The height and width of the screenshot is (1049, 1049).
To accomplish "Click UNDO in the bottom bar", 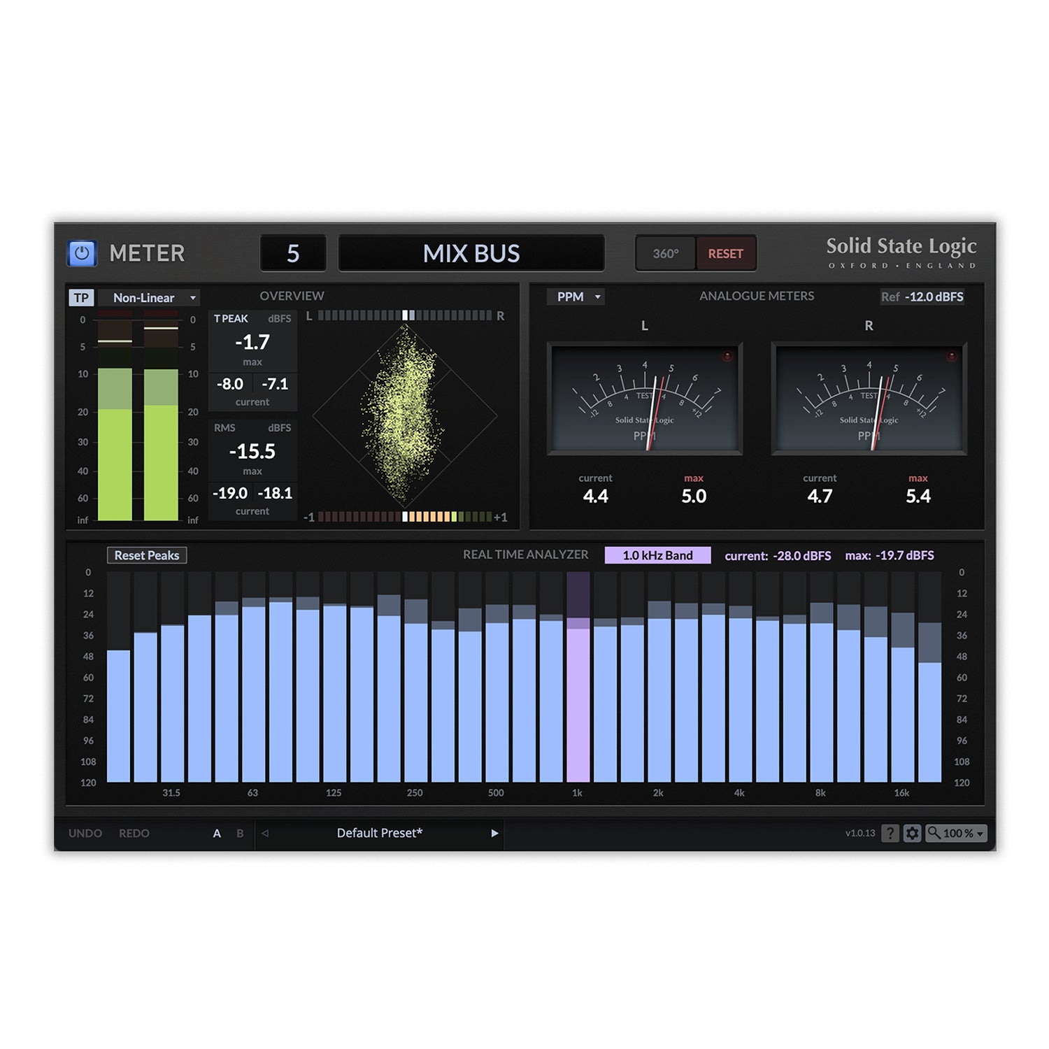I will (84, 833).
